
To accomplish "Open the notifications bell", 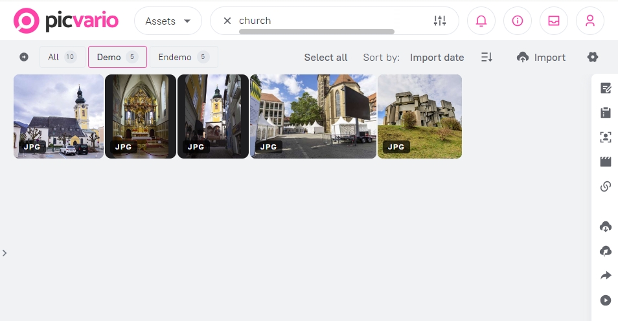I will point(481,21).
